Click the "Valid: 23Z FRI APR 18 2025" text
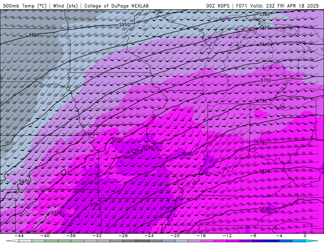This screenshot has width=324, height=243. click(x=285, y=6)
